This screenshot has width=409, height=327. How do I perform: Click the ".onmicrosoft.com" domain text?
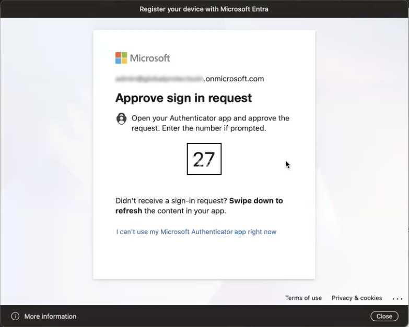[234, 79]
